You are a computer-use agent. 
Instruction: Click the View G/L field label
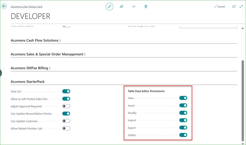pos(16,91)
